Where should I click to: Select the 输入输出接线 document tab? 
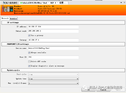pos(10,3)
